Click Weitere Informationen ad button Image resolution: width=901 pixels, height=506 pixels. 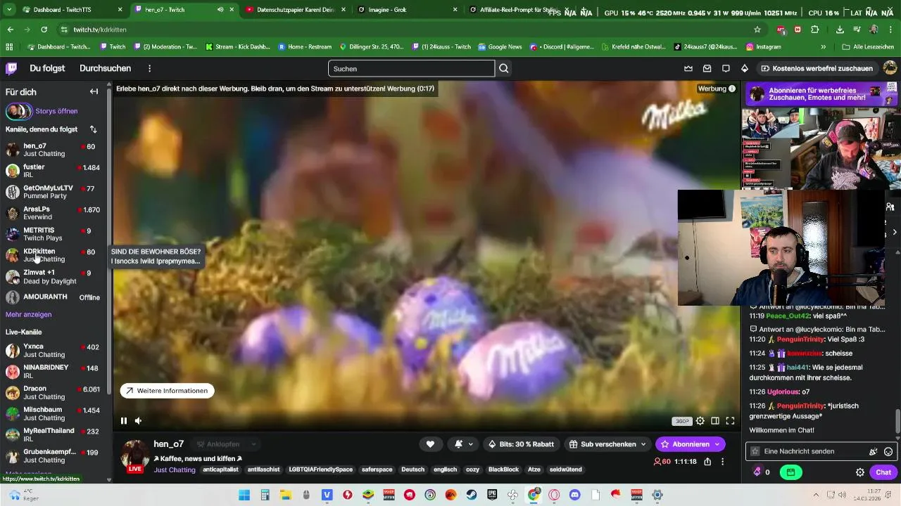click(167, 391)
